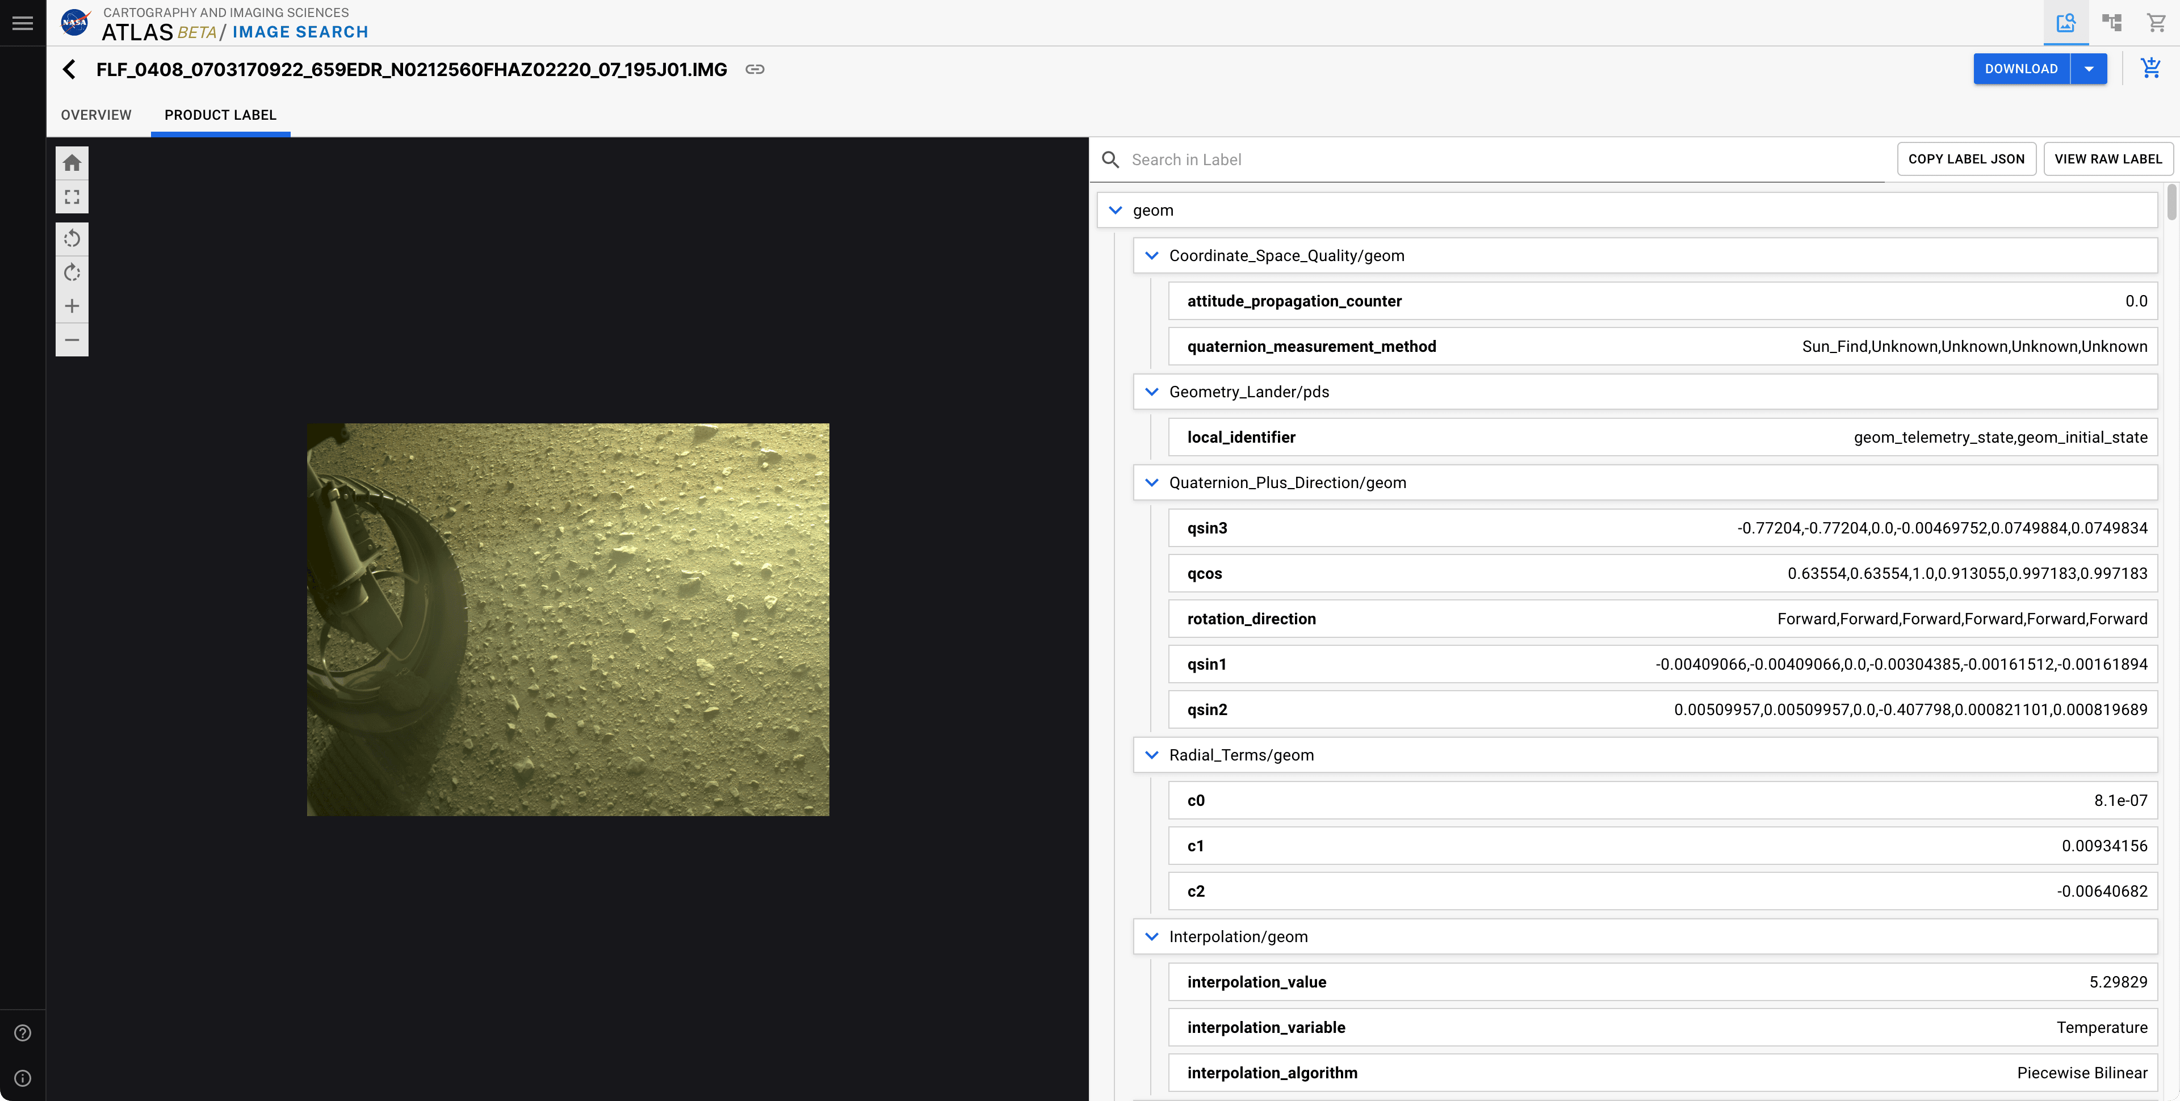Zoom out of the Mars image
The image size is (2180, 1101).
[72, 339]
